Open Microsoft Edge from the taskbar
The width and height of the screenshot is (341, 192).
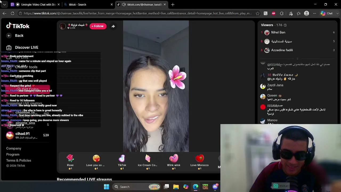(x=196, y=187)
